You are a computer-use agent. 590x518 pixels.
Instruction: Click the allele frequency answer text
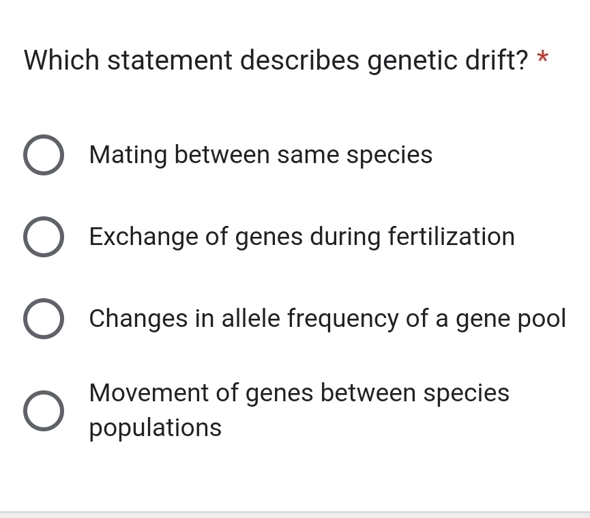[327, 319]
